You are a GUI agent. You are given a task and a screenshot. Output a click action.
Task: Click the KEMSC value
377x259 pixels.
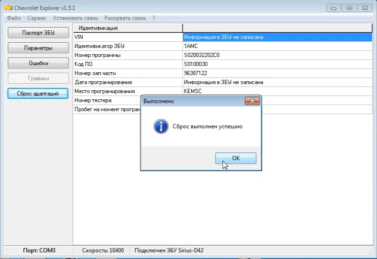point(193,91)
